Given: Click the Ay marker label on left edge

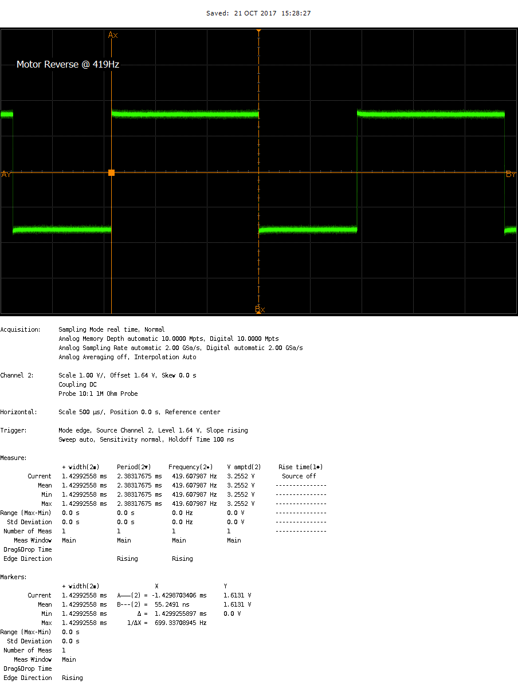Looking at the screenshot, I should pos(6,174).
